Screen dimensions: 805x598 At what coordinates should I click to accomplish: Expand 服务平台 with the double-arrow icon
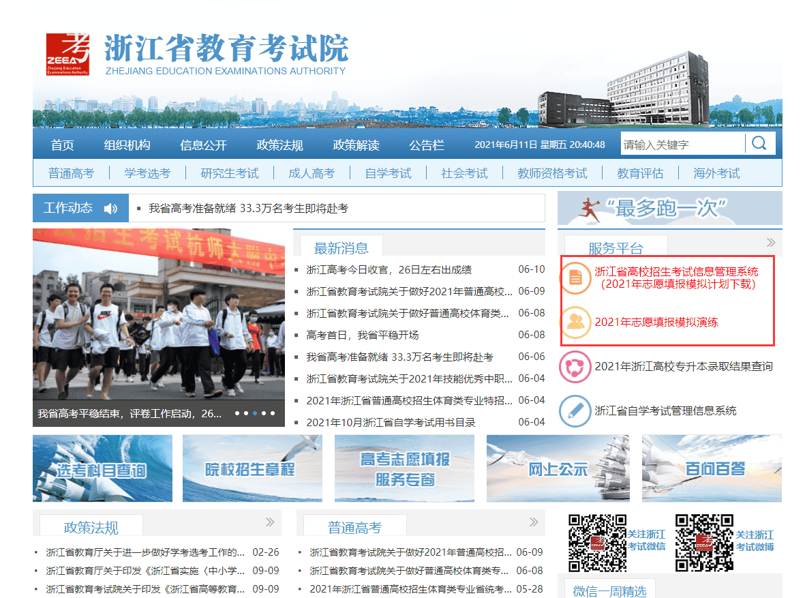coord(771,243)
